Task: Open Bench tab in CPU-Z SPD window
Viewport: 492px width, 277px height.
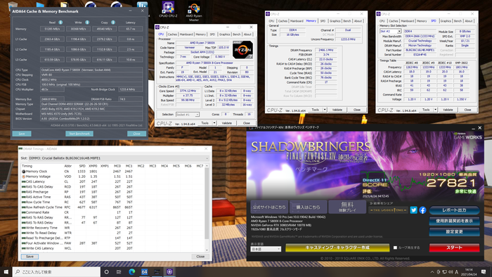Action: (458, 21)
